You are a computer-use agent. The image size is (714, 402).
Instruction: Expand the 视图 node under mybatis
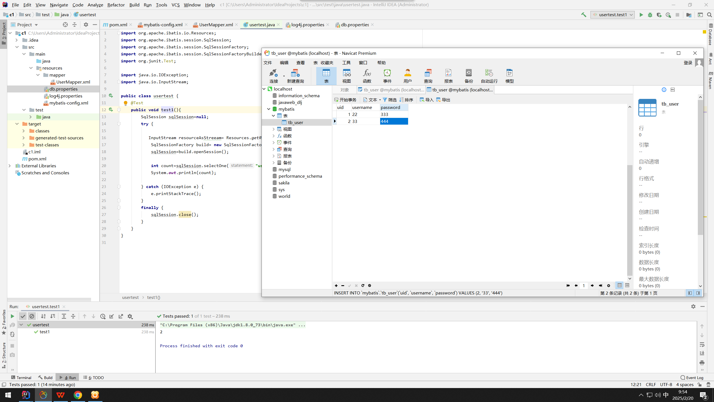pos(274,129)
